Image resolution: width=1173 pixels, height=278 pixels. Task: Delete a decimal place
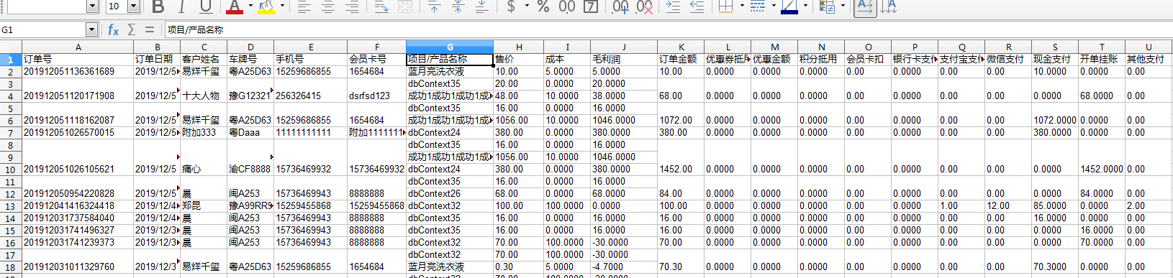tap(644, 7)
